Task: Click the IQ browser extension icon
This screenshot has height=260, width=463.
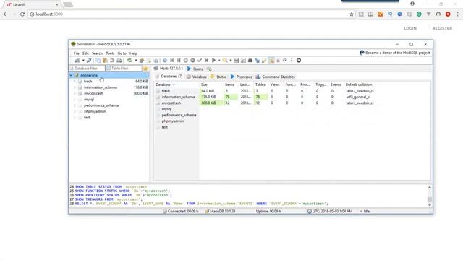Action: (390, 14)
